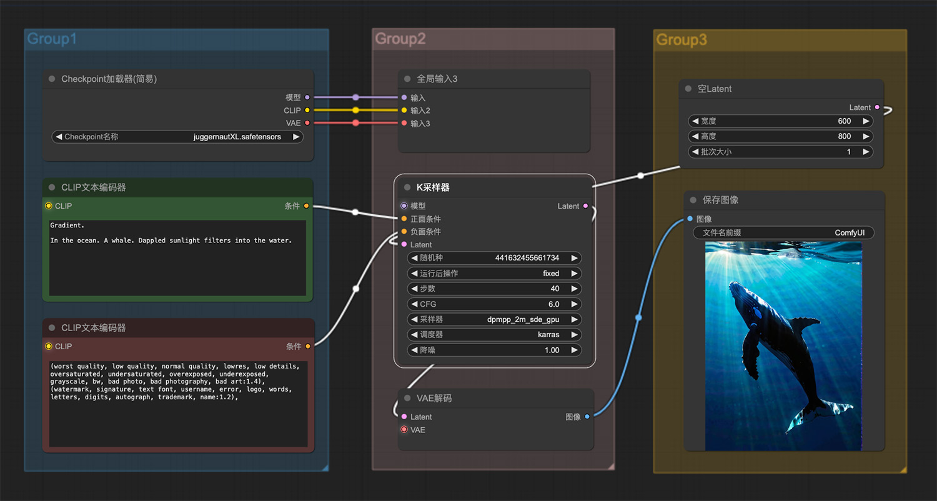Click the VAE output socket on Checkpoint loader
This screenshot has height=501, width=937.
pyautogui.click(x=307, y=123)
